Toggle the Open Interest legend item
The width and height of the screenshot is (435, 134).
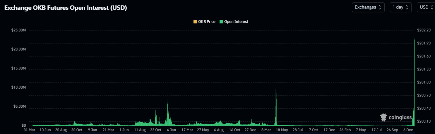pyautogui.click(x=234, y=22)
